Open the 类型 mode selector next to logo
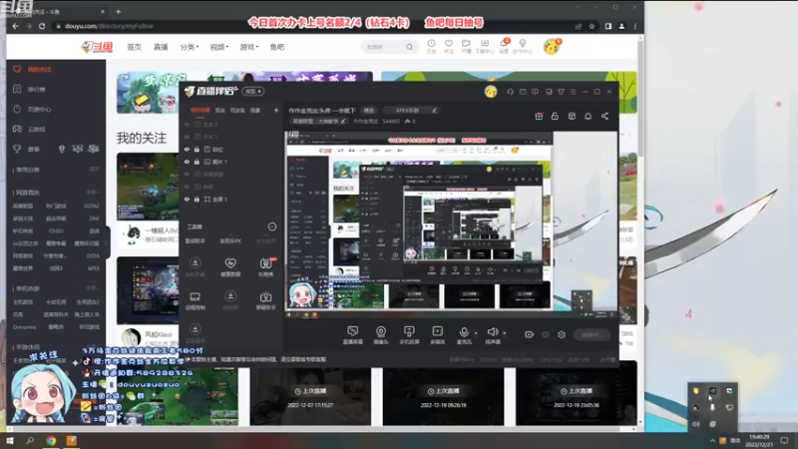This screenshot has width=798, height=449. click(253, 91)
